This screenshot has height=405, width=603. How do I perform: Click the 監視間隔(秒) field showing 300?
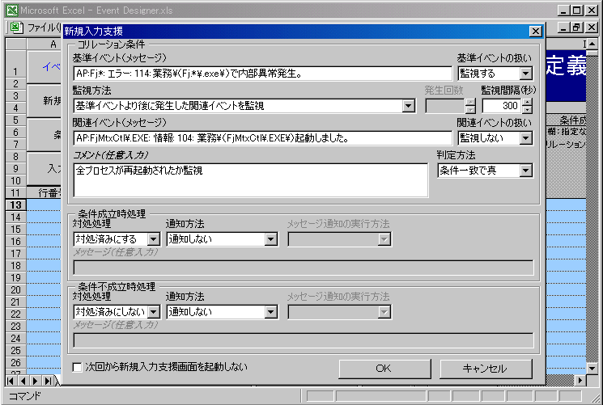click(502, 106)
